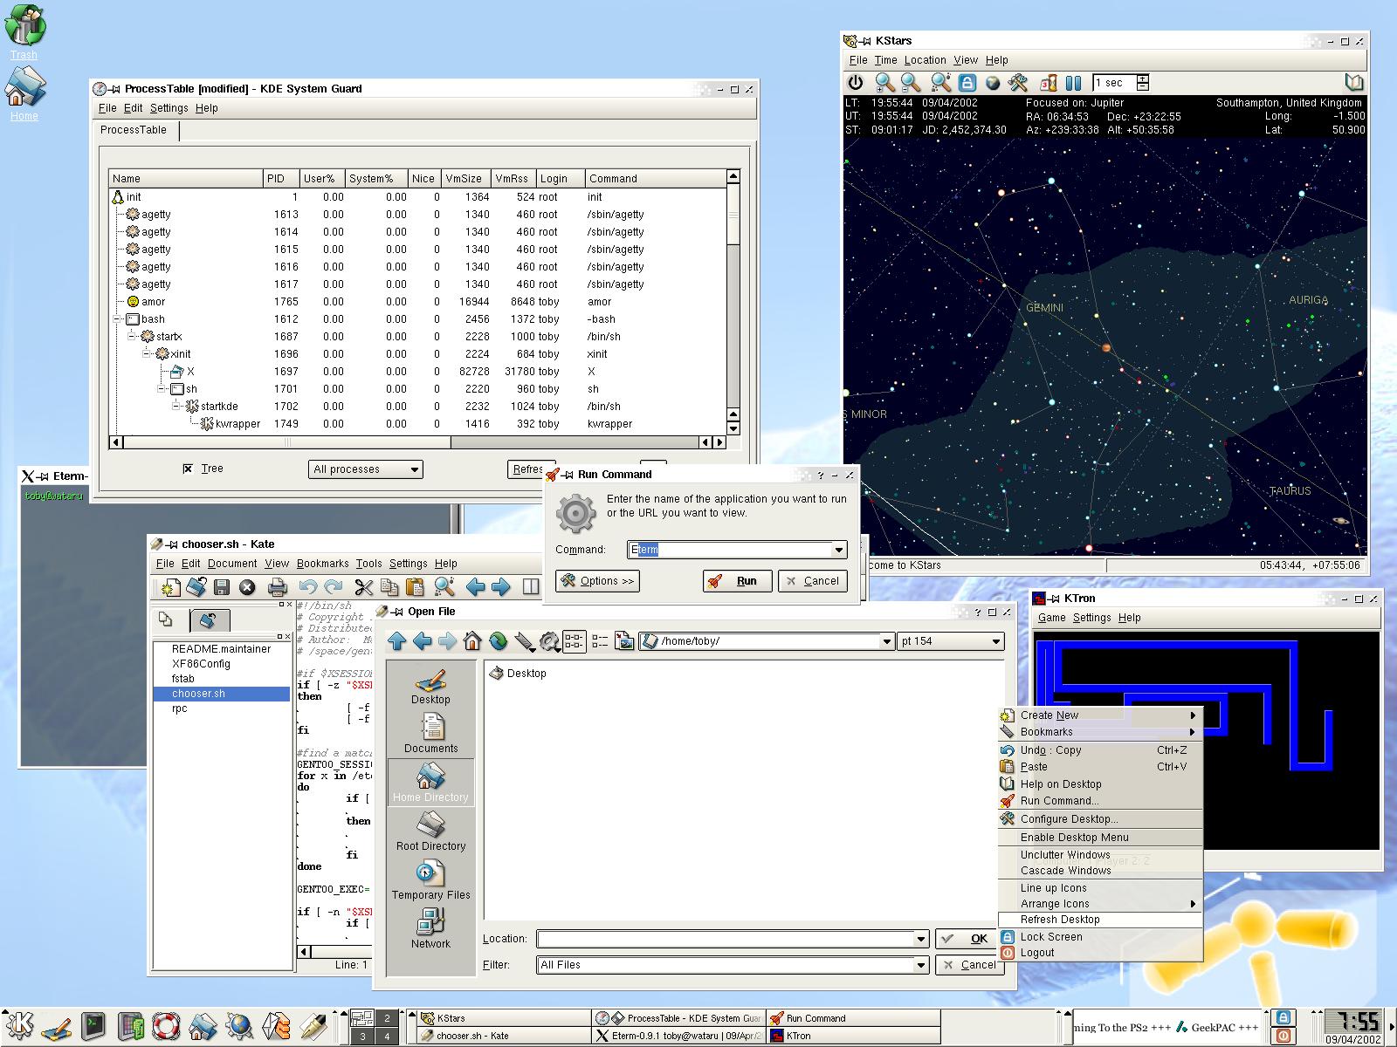Click the help lifebuoy icon in the panel
This screenshot has height=1047, width=1397.
click(x=166, y=1025)
